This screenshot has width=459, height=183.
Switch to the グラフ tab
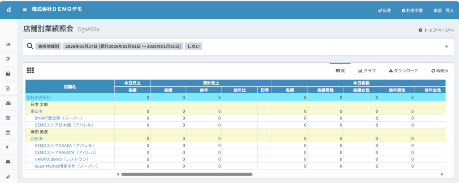(367, 71)
